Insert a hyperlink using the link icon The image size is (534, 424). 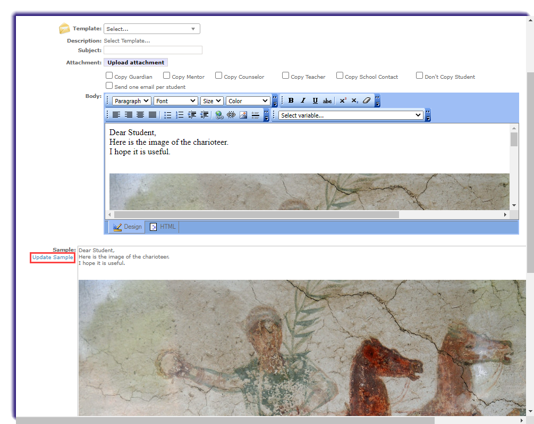pyautogui.click(x=219, y=115)
